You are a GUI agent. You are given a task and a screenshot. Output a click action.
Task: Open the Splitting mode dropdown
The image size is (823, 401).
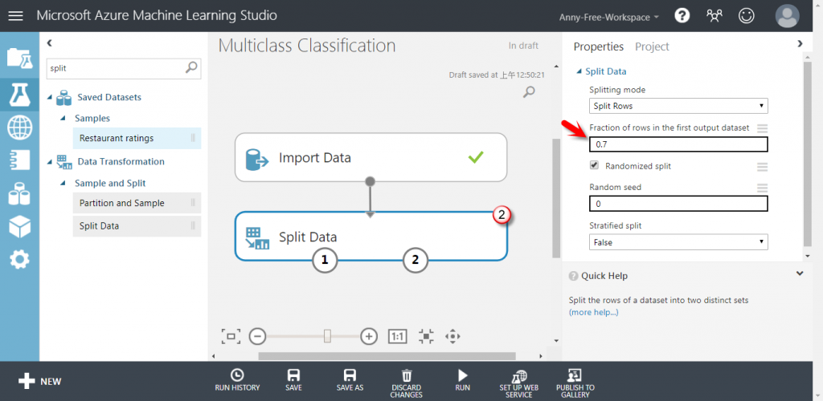[678, 106]
